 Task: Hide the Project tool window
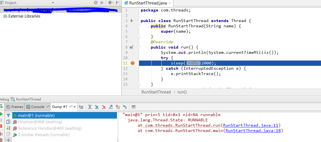pyautogui.click(x=118, y=3)
